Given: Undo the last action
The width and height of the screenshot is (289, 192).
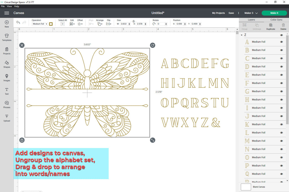Looking at the screenshot, I should 18,22.
